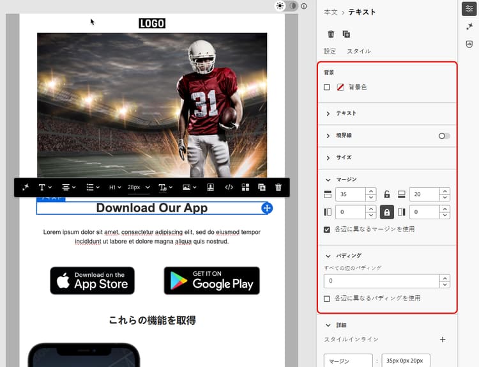Click the all-sides padding input field
This screenshot has width=479, height=367.
pos(381,281)
